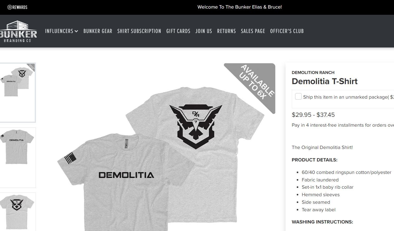Visit the Sales Page link

[x=253, y=31]
